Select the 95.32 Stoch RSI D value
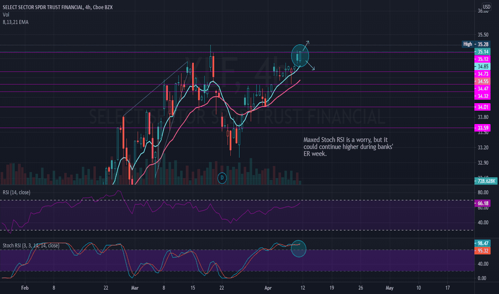The height and width of the screenshot is (294, 499). pos(482,251)
